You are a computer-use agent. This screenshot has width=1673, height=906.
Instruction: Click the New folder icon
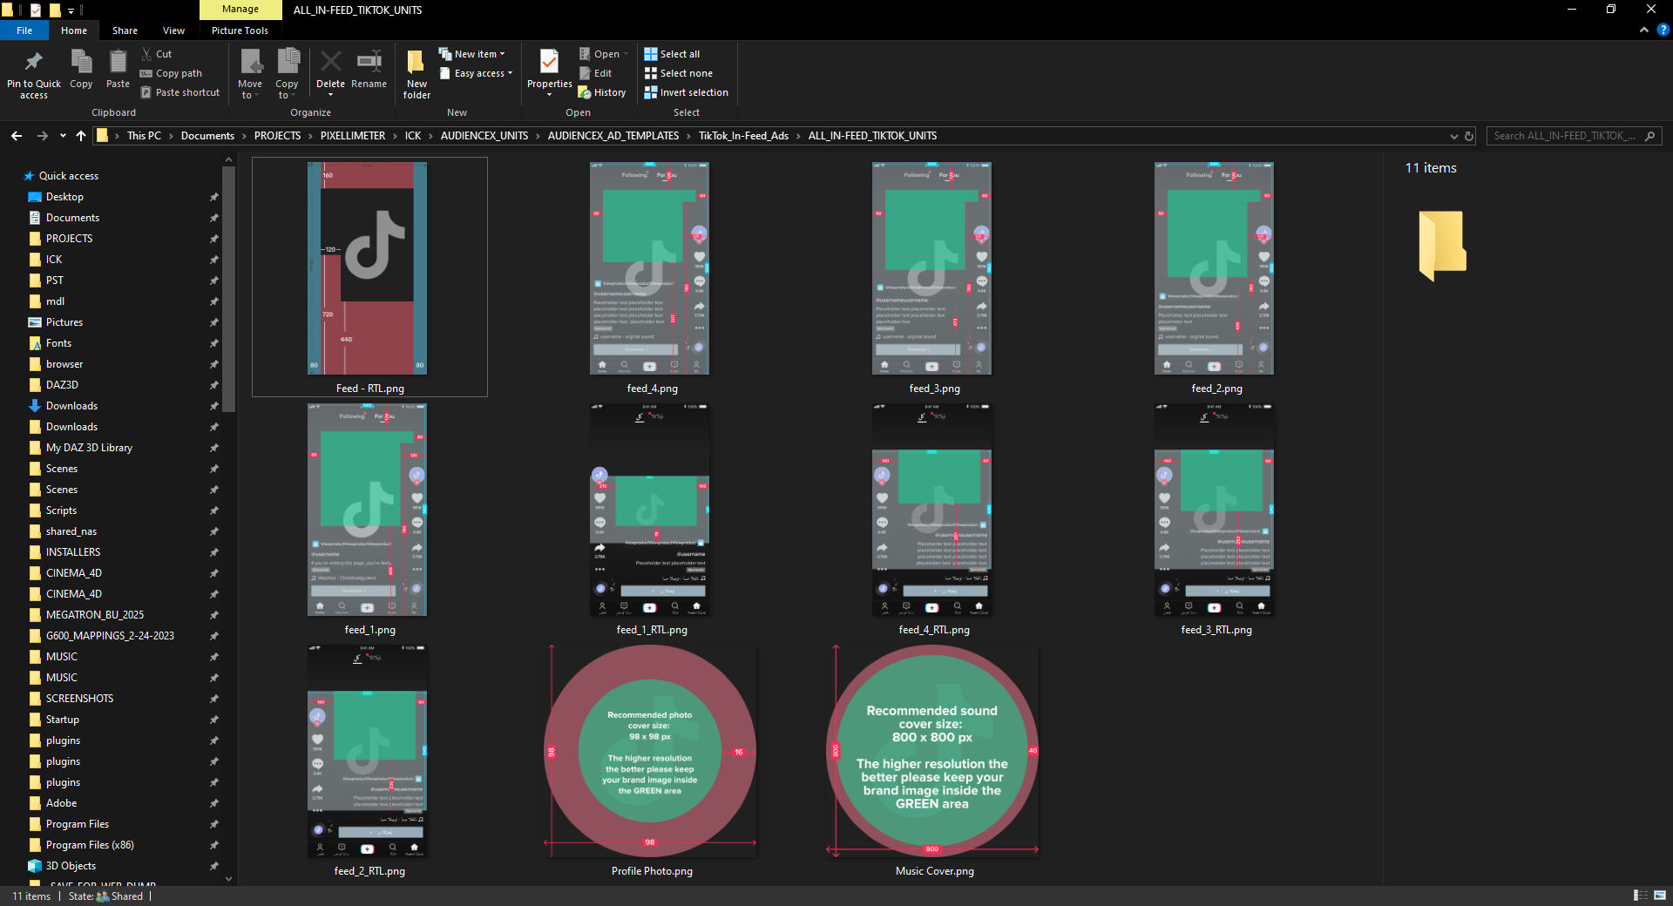point(417,63)
